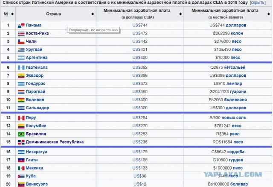Click the Brazil flag icon
Screen dimensions: 273x187
tap(21, 134)
